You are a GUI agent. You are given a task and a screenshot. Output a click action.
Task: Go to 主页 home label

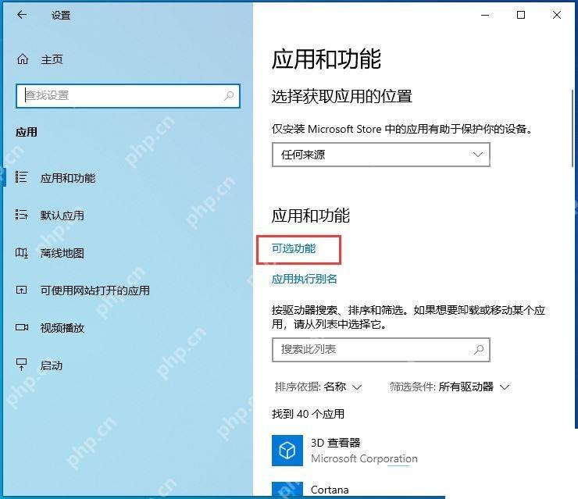click(x=52, y=59)
